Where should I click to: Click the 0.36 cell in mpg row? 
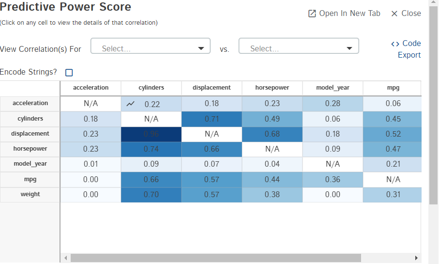[333, 179]
